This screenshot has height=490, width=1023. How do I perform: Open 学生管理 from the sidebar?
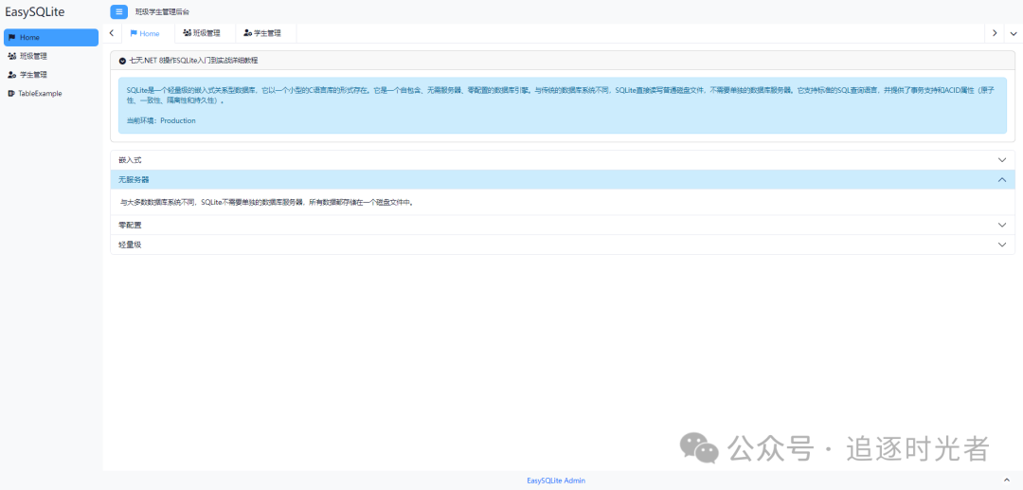[33, 75]
